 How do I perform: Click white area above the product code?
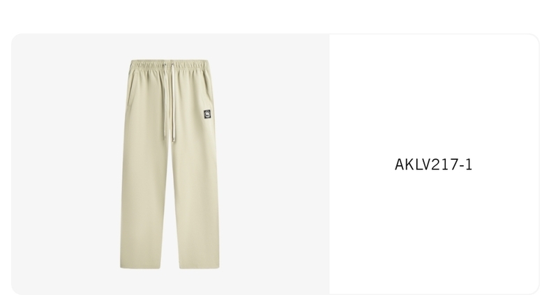(434, 95)
